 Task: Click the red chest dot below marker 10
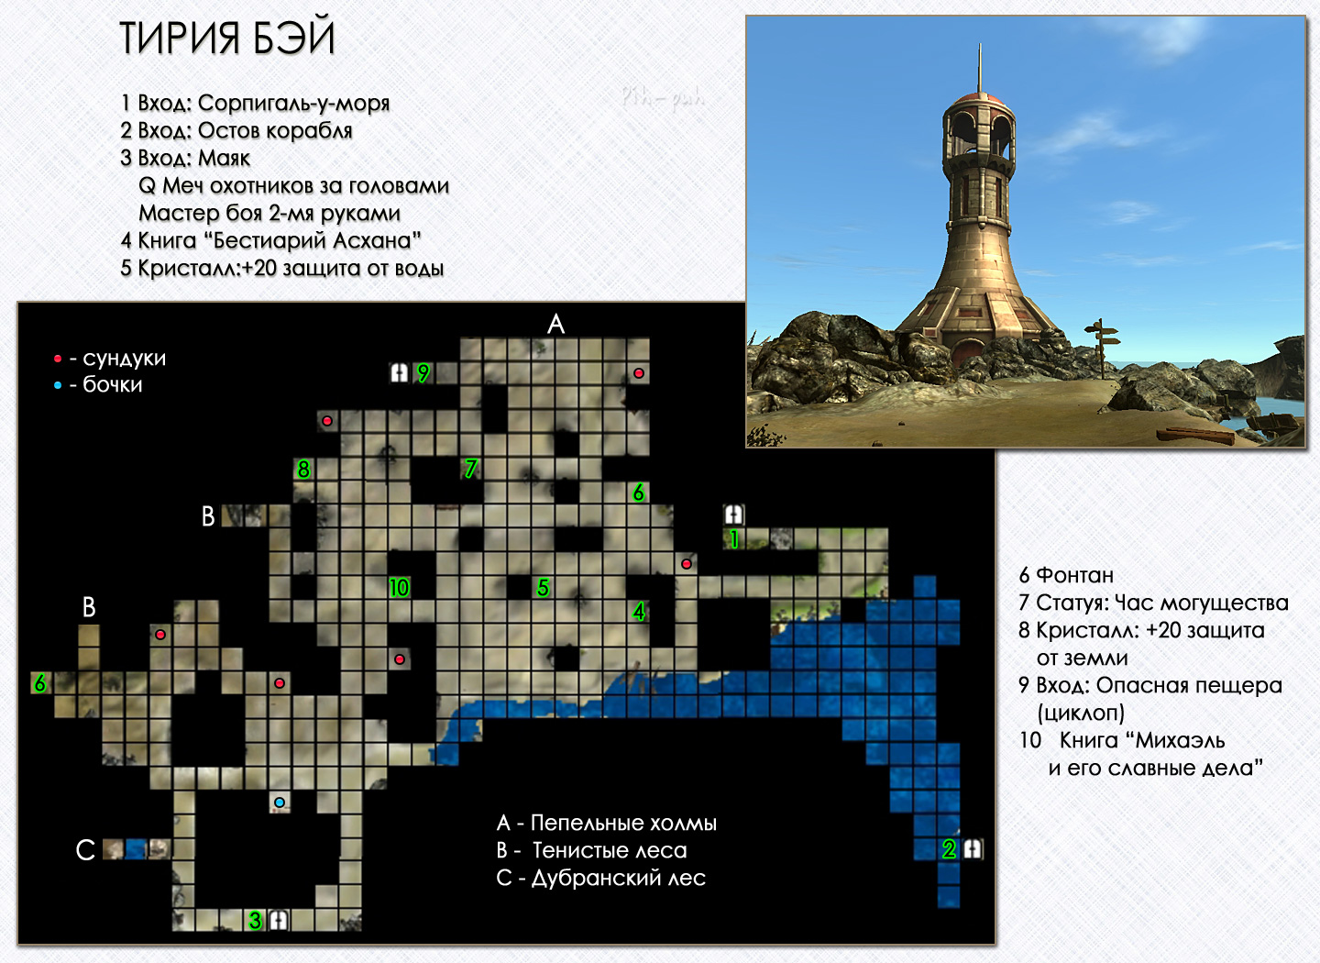pos(400,659)
